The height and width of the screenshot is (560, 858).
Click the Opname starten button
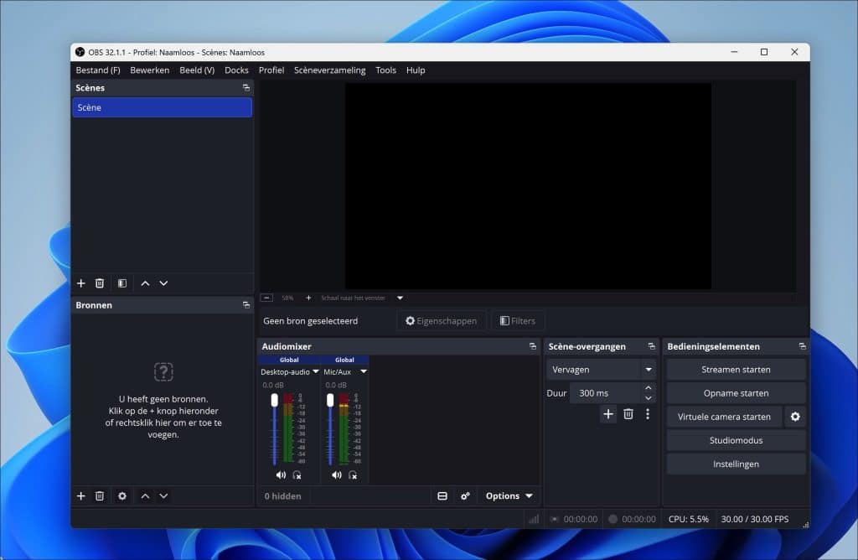point(735,392)
